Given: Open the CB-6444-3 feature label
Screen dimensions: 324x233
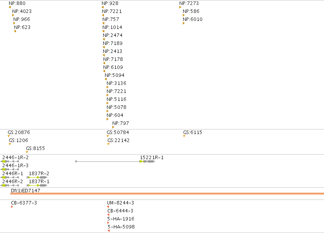Looking at the screenshot, I should (120, 211).
